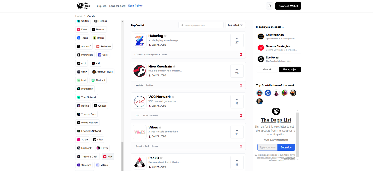
Task: Click the Games tag on Holozing
Action: (139, 55)
